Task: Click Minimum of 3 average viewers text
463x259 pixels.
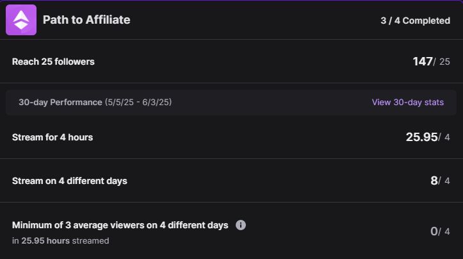Action: click(120, 225)
